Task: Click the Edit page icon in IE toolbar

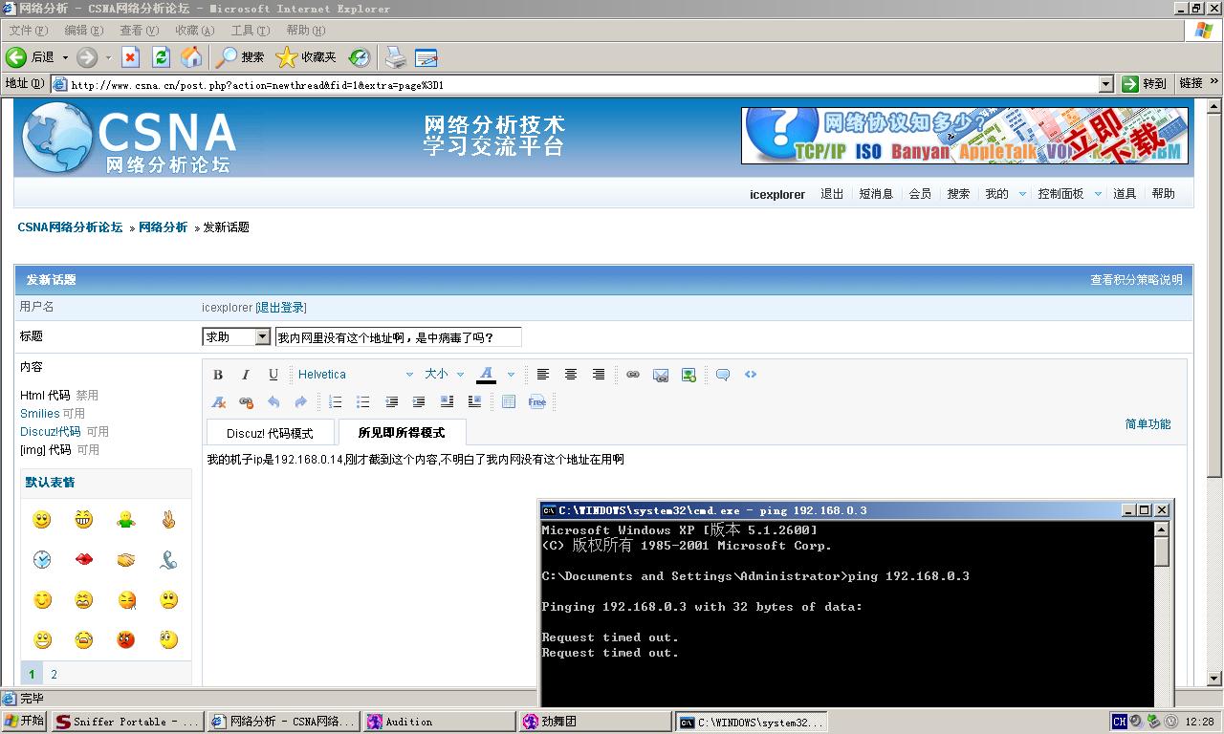Action: [426, 57]
